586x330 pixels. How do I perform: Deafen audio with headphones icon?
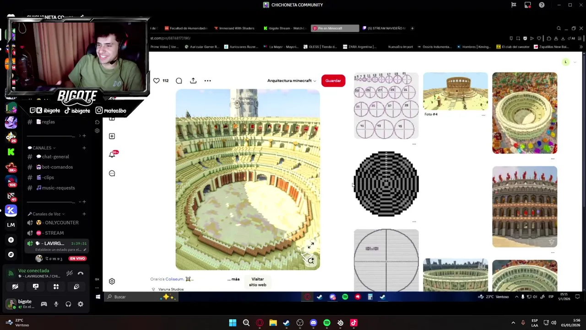(x=68, y=304)
